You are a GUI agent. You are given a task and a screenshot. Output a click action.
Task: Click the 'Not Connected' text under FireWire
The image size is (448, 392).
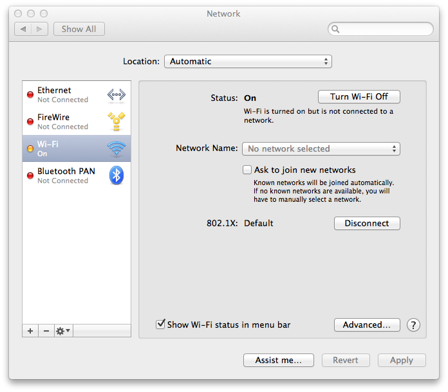62,127
